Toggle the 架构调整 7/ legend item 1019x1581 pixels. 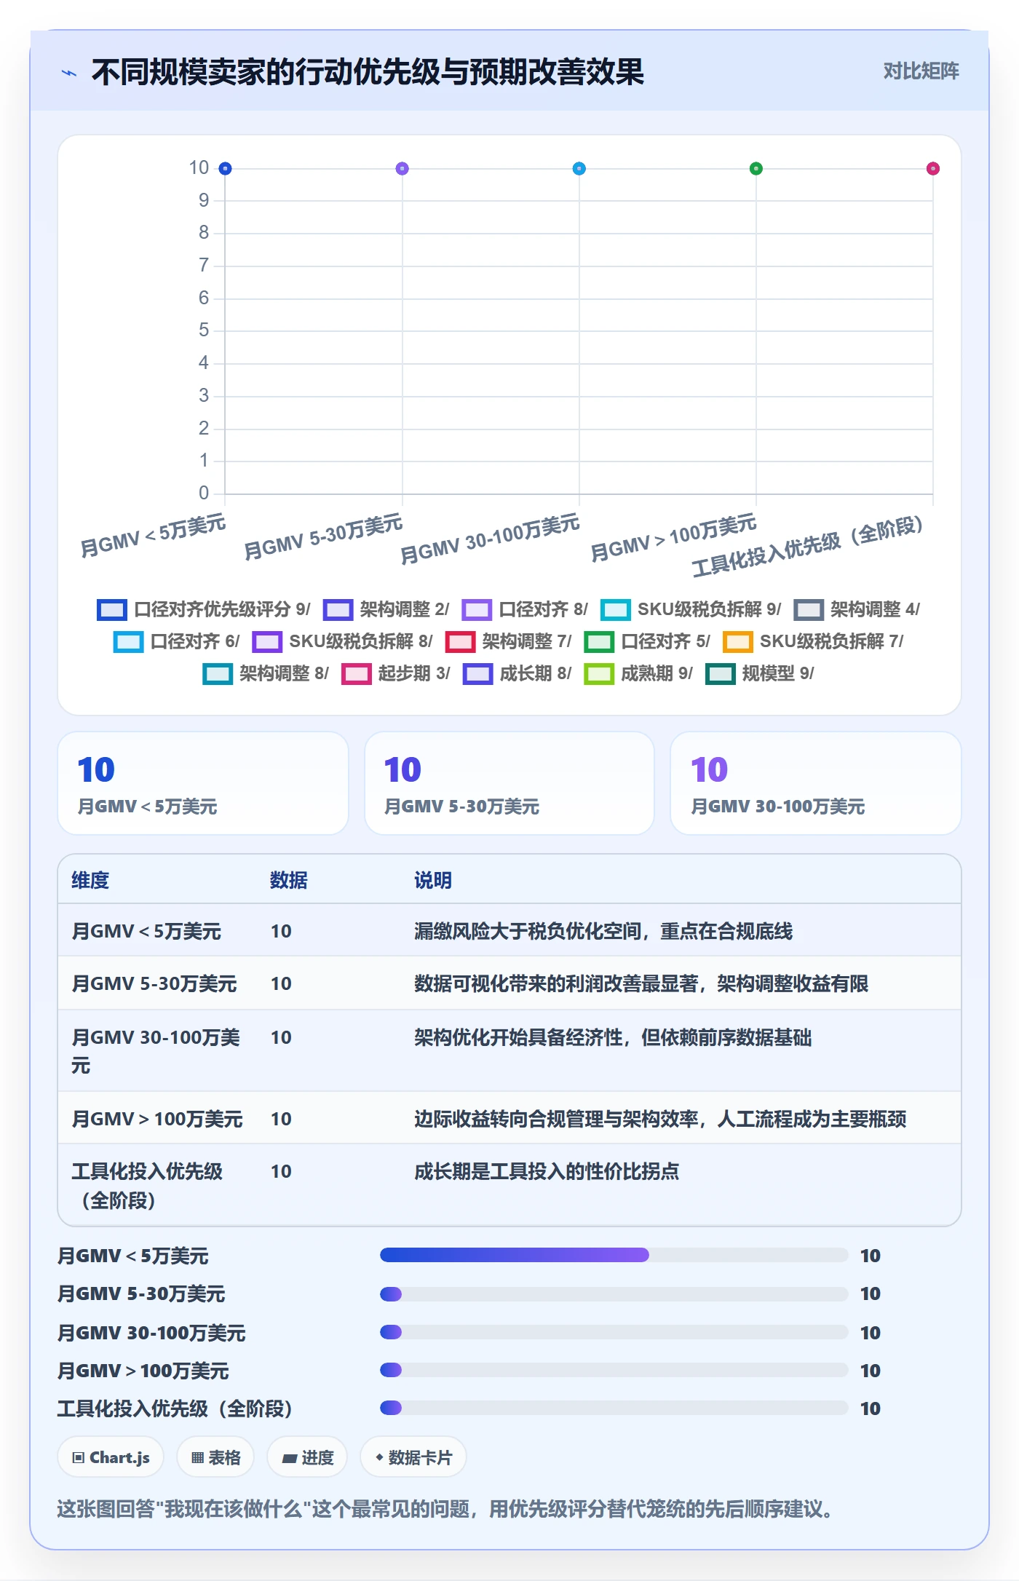pyautogui.click(x=509, y=642)
